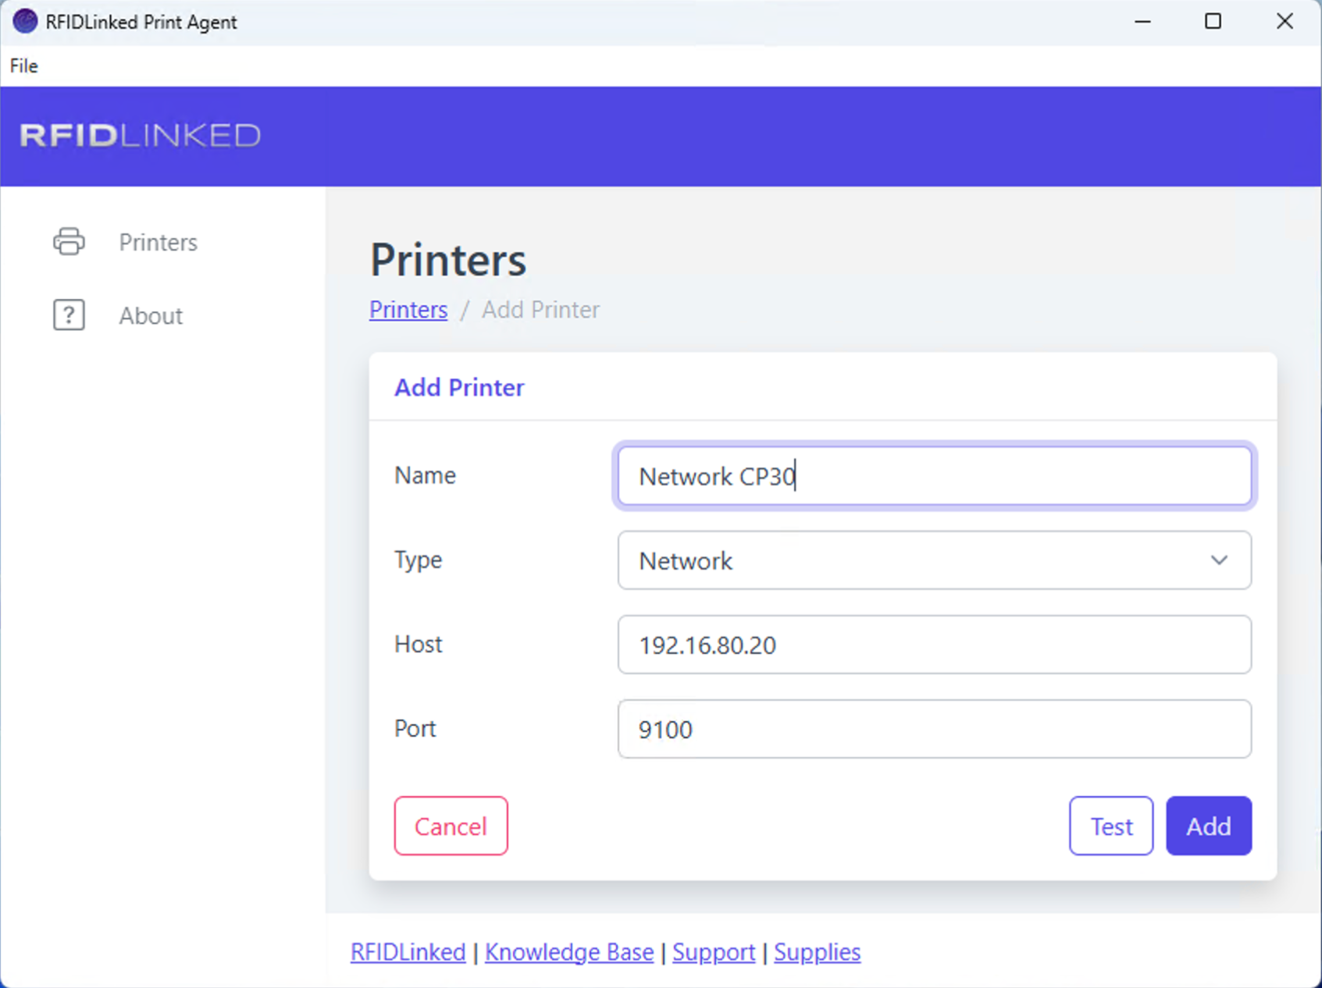Click the RFIDLINKED banner logo
This screenshot has height=988, width=1322.
click(141, 136)
